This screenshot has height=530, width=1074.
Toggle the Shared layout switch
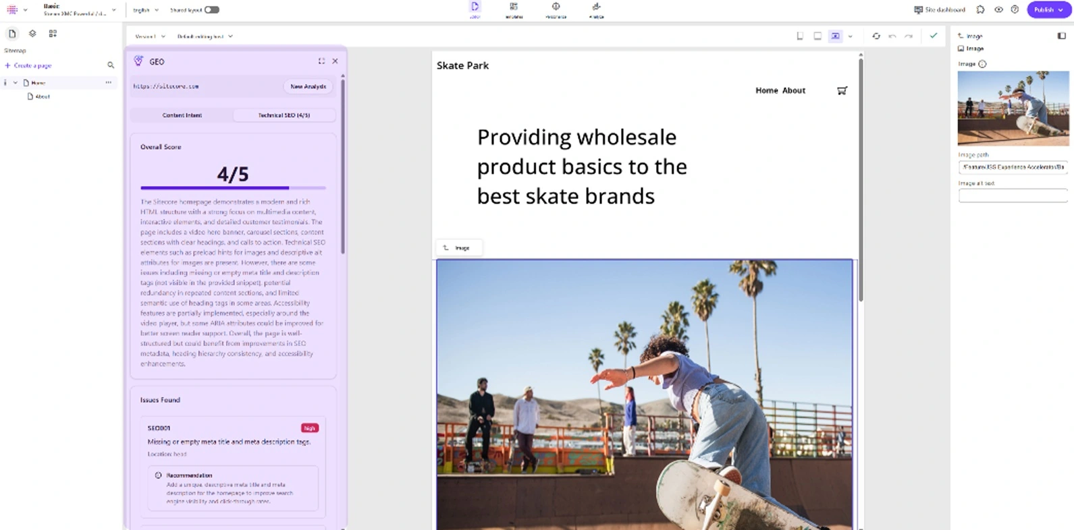(212, 10)
